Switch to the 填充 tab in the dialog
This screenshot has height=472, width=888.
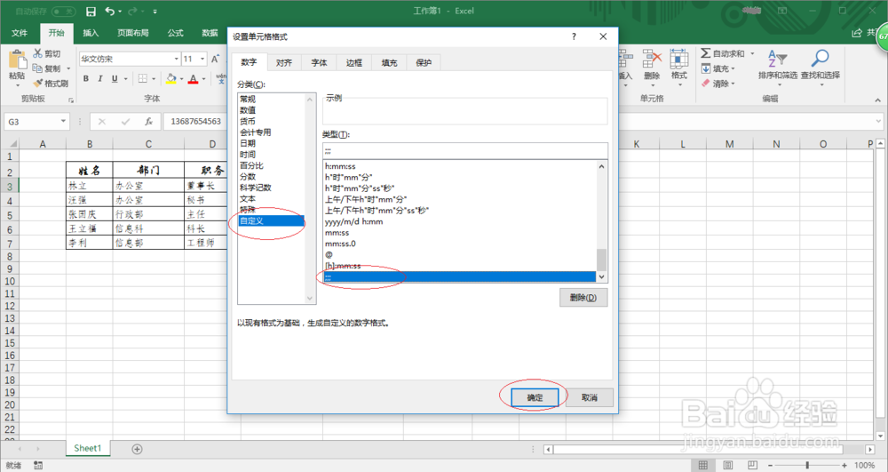[389, 63]
